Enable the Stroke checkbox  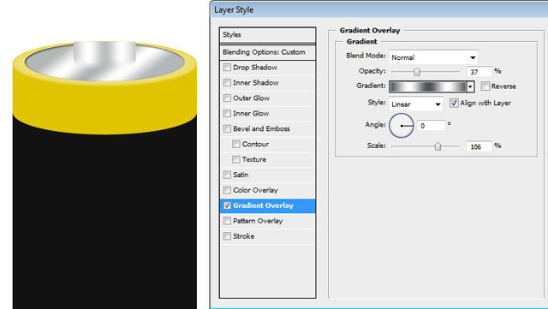coord(227,236)
